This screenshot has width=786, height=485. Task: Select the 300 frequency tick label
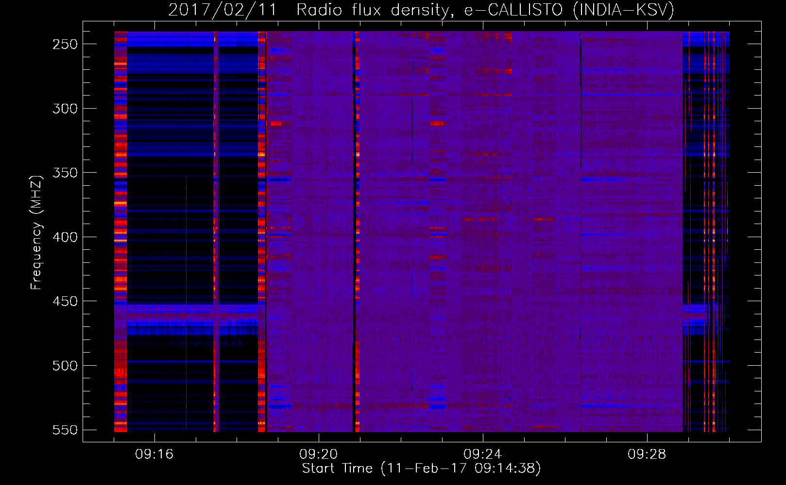(x=65, y=109)
